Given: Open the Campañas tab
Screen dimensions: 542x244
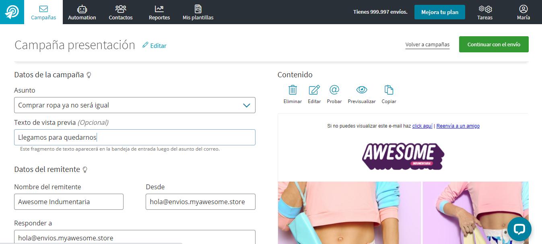Looking at the screenshot, I should click(43, 12).
